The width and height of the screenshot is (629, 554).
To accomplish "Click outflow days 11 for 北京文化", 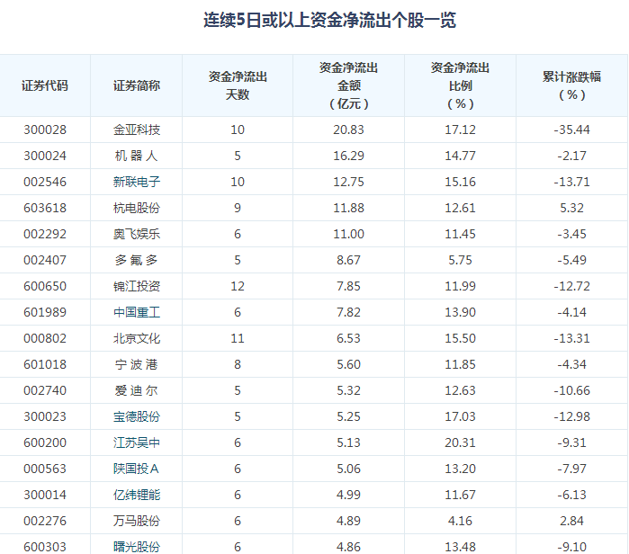I will 238,338.
